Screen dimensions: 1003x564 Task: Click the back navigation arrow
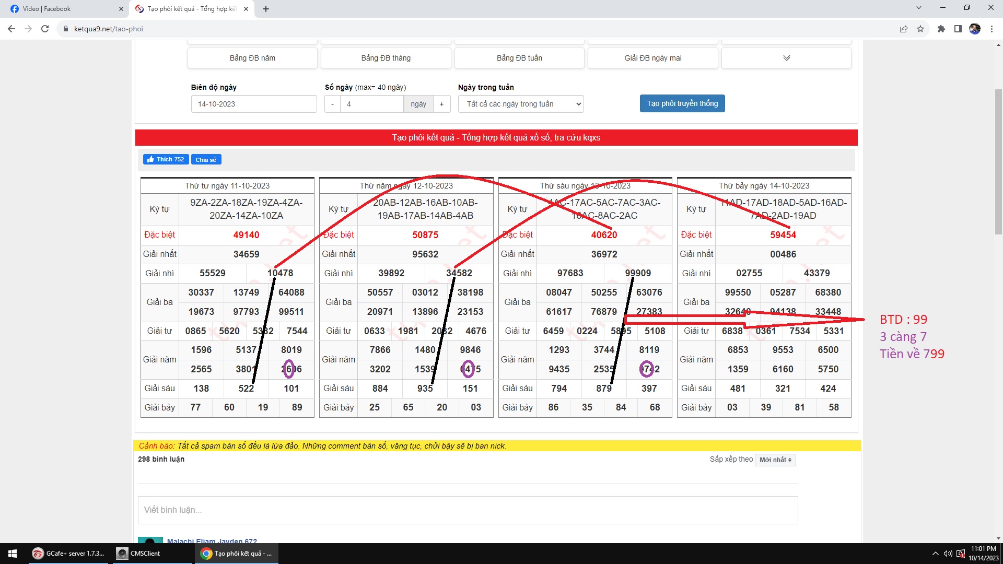pos(11,29)
